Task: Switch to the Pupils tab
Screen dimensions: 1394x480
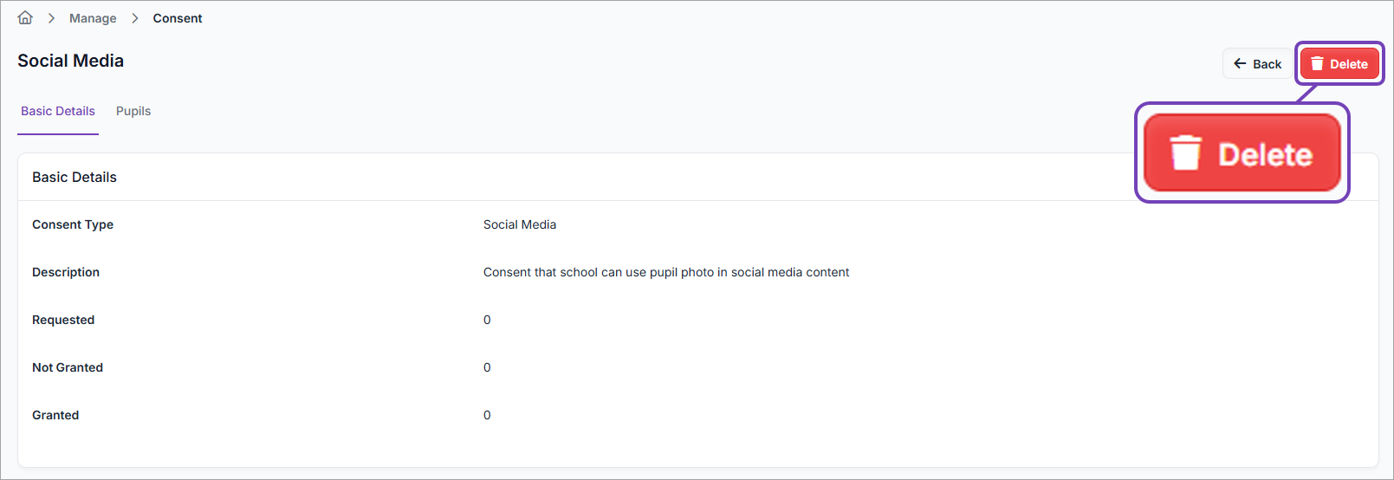Action: tap(133, 111)
